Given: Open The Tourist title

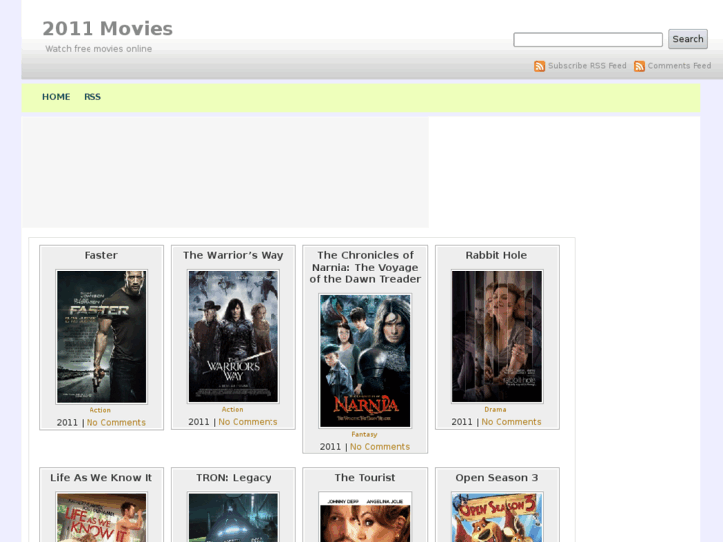Looking at the screenshot, I should [365, 478].
